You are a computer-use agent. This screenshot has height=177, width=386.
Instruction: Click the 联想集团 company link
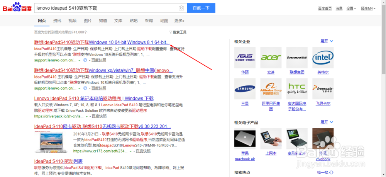[x=297, y=73]
